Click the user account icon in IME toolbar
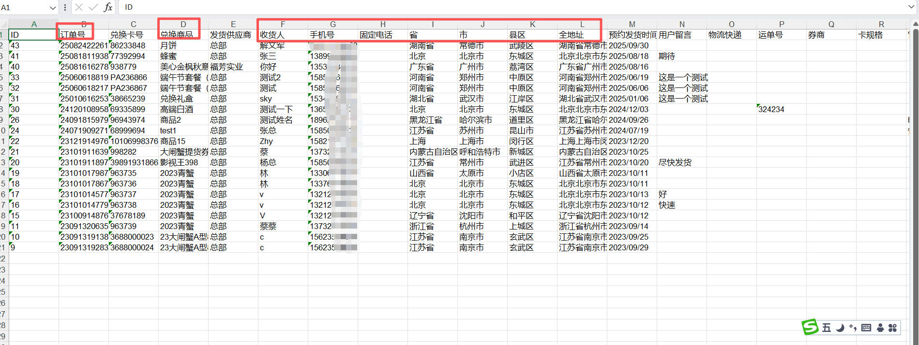The image size is (919, 345). (x=880, y=328)
